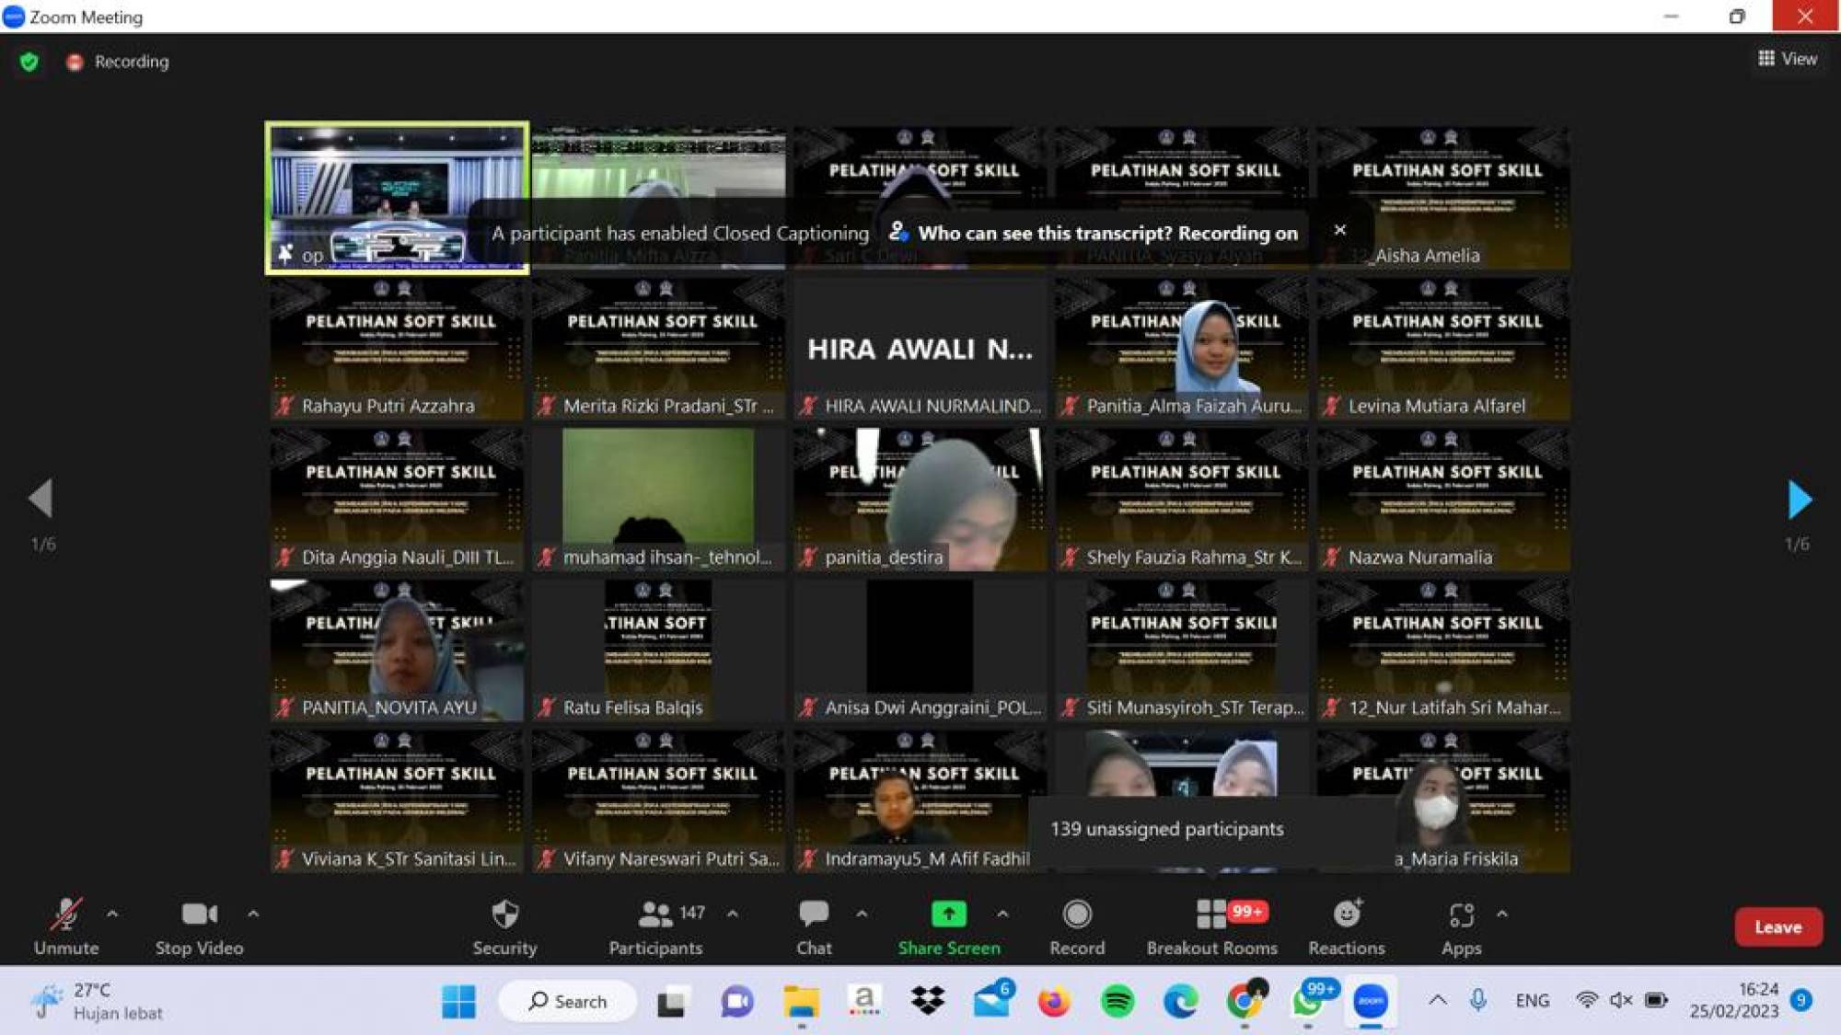
Task: Open the Participants panel icon
Action: coord(654,914)
